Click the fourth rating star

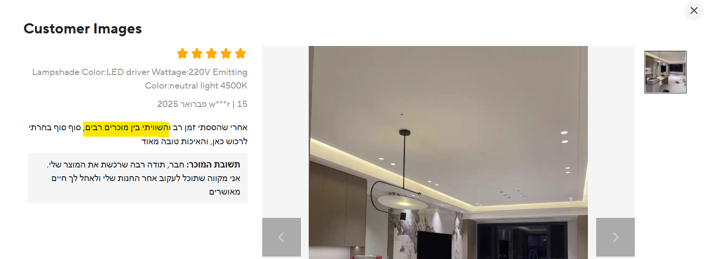[x=226, y=53]
